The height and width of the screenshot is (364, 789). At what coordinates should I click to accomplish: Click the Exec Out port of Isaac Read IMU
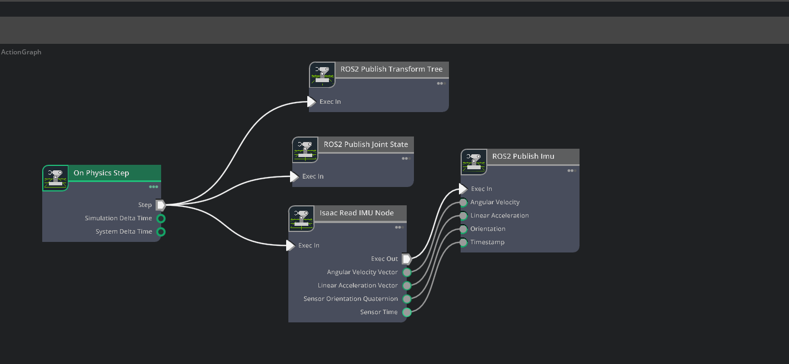[x=407, y=259]
